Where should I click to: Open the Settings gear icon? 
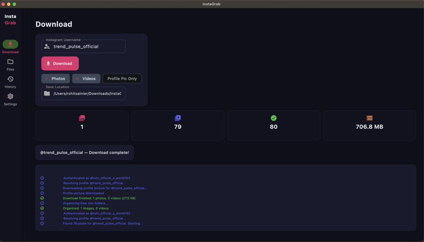pos(10,96)
